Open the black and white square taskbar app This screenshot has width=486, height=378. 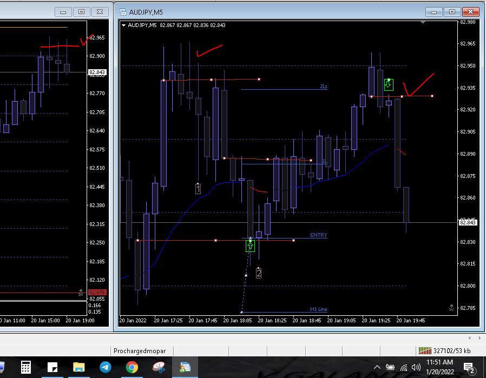coord(52,368)
